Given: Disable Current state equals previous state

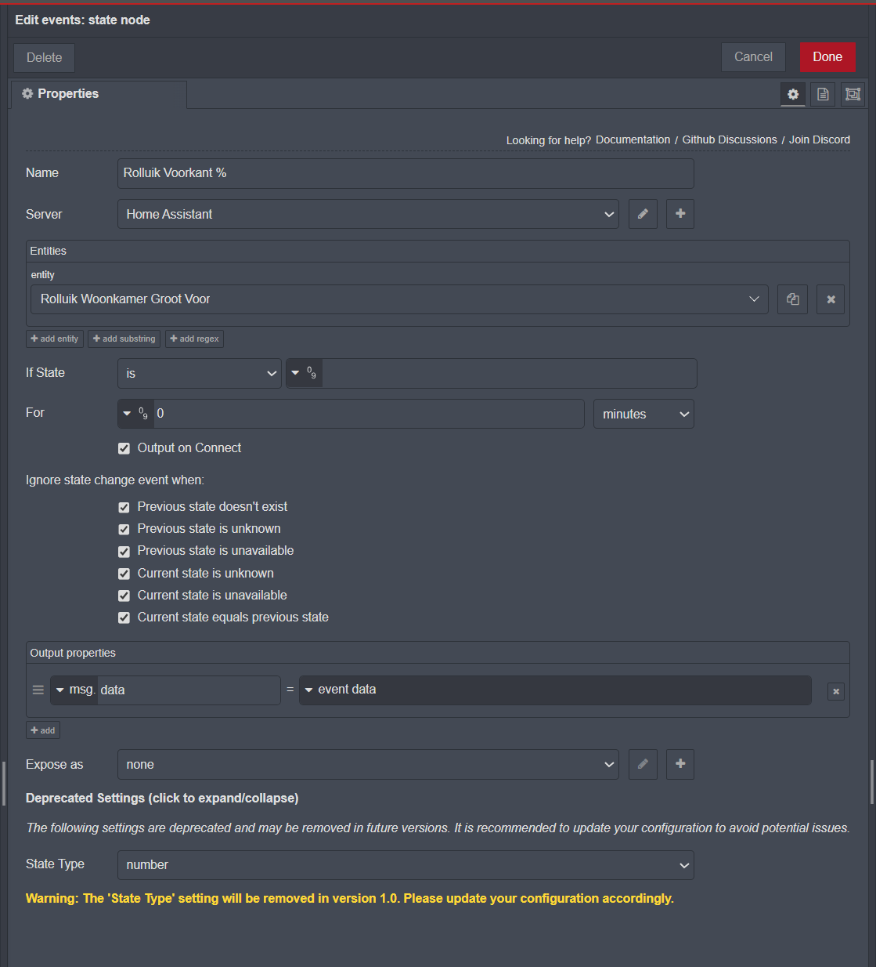Looking at the screenshot, I should 124,618.
